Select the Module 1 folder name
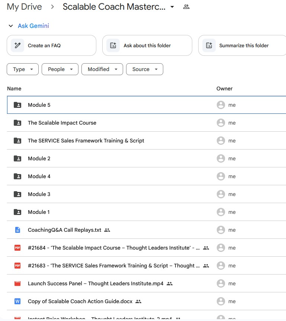Screen dimensions: 286x321 (x=39, y=212)
